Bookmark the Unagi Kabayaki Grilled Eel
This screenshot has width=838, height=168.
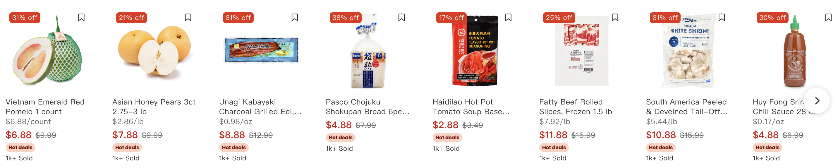coord(295,18)
